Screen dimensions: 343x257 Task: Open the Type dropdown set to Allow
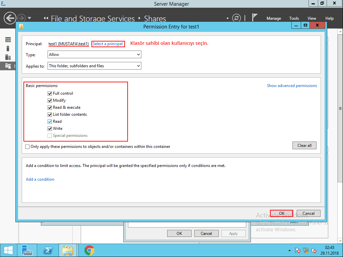pos(94,55)
